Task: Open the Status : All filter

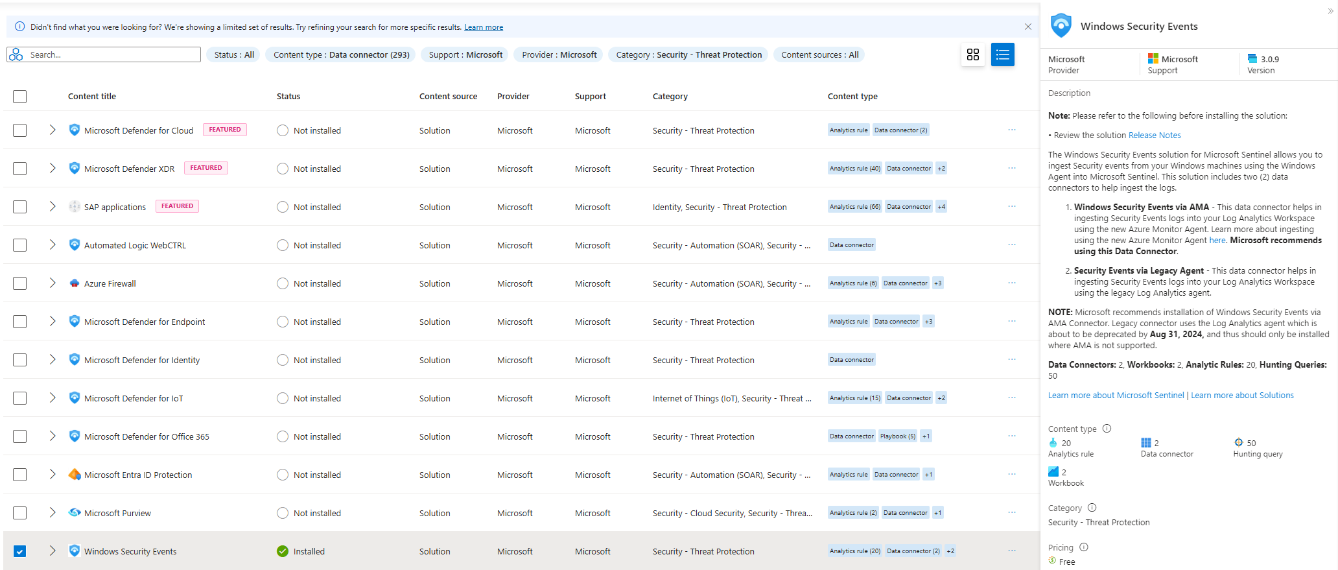Action: pyautogui.click(x=234, y=54)
